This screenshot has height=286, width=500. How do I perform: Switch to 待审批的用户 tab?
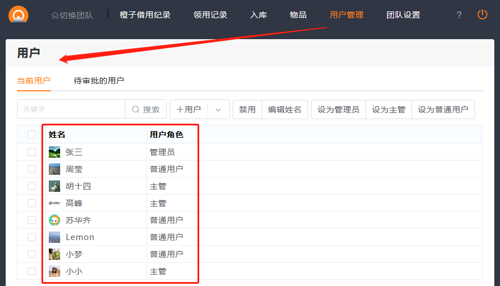(x=99, y=81)
